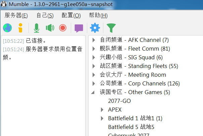Select the Standing Fleets (55) channel

(x=139, y=66)
